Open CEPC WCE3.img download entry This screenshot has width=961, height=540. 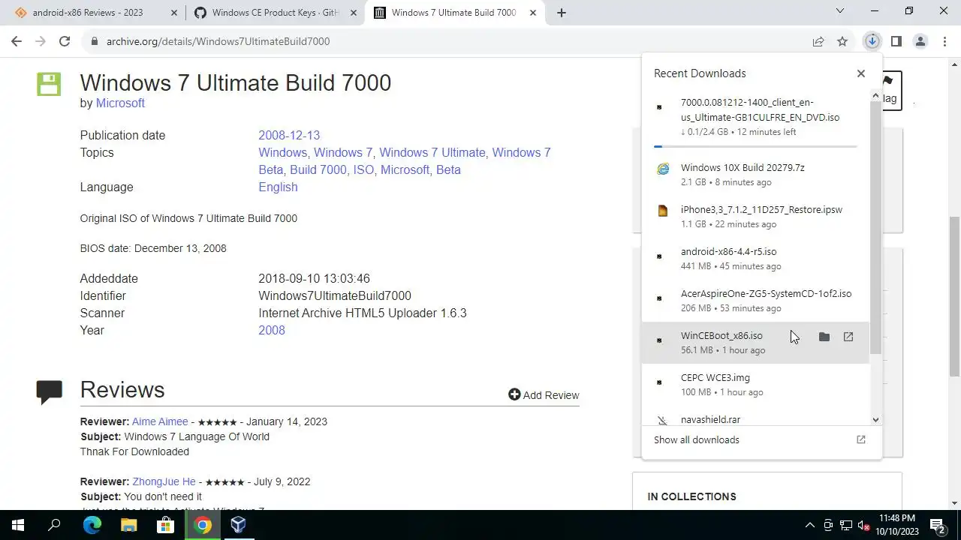pyautogui.click(x=755, y=384)
